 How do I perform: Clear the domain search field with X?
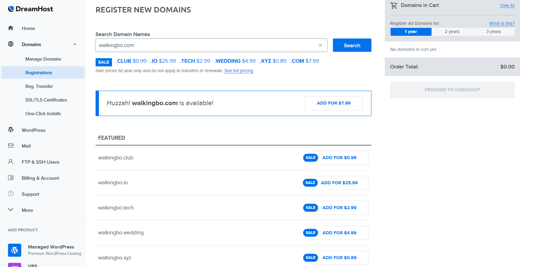(320, 45)
